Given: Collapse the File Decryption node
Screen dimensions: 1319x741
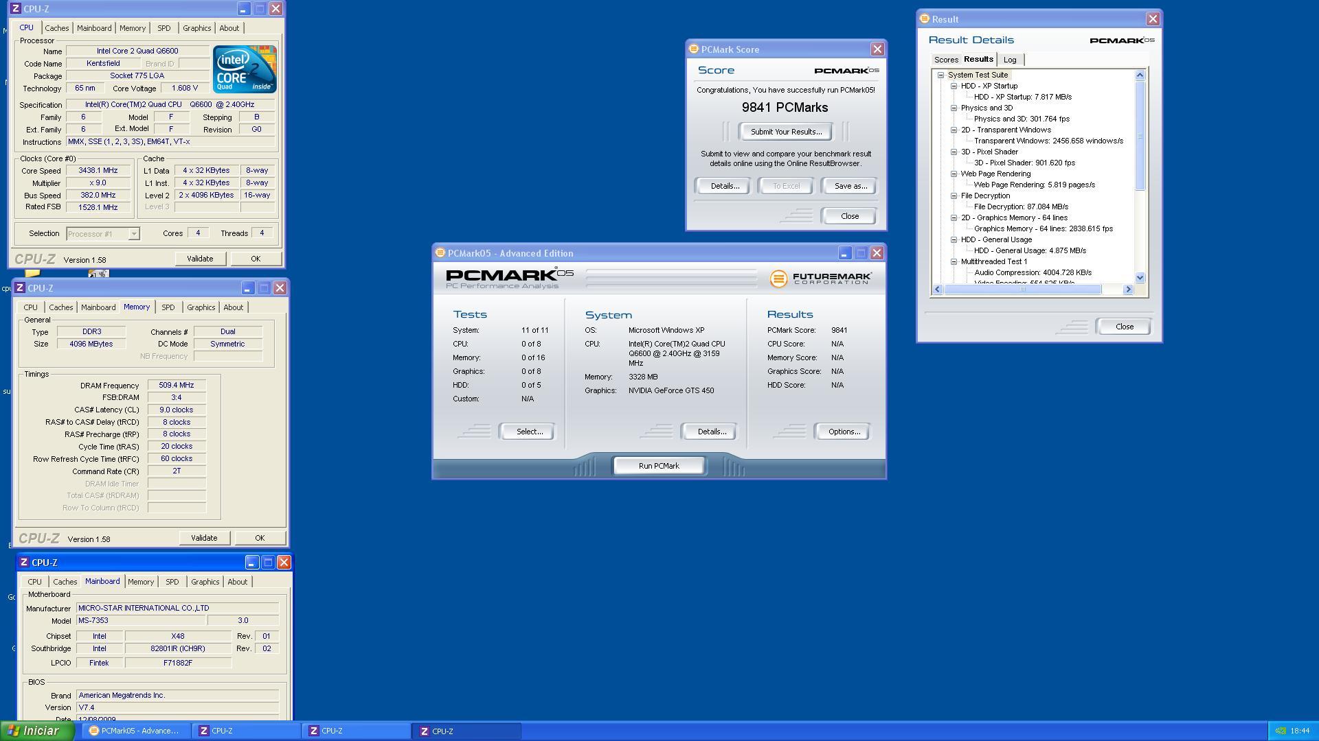Looking at the screenshot, I should coord(954,196).
